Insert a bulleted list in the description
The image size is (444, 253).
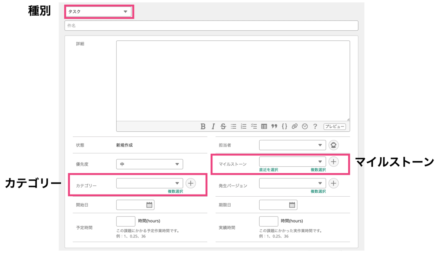pos(234,126)
